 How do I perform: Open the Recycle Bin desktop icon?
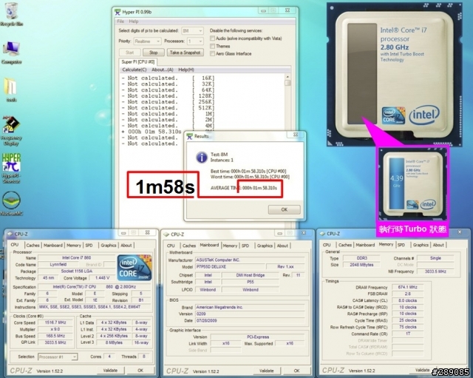click(x=12, y=15)
